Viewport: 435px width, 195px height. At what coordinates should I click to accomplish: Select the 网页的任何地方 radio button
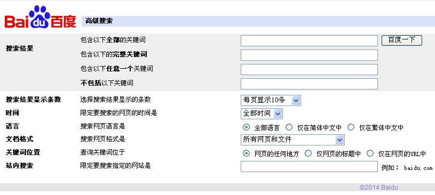pyautogui.click(x=246, y=153)
